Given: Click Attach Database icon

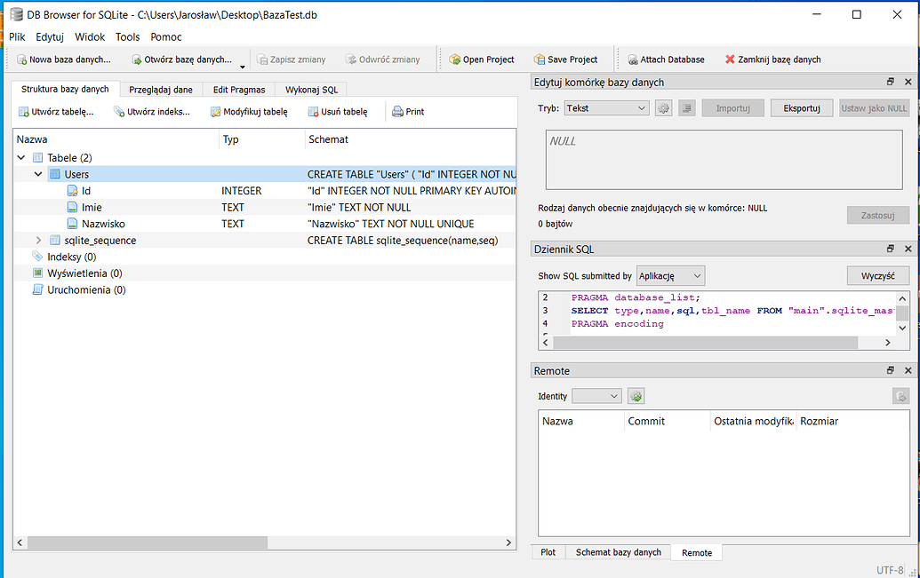Looking at the screenshot, I should [632, 59].
